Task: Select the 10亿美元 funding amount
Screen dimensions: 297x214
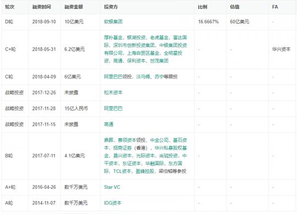Action: coord(74,21)
